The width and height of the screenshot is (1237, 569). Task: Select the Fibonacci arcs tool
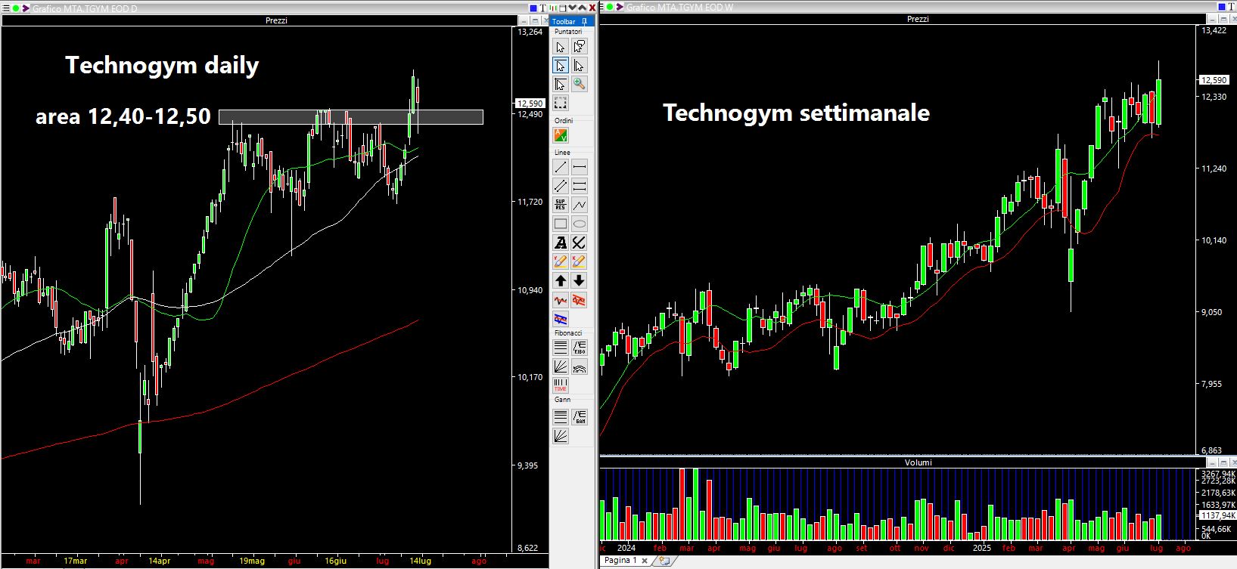(x=580, y=366)
